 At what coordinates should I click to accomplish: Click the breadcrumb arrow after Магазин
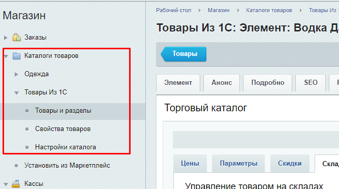pos(238,10)
